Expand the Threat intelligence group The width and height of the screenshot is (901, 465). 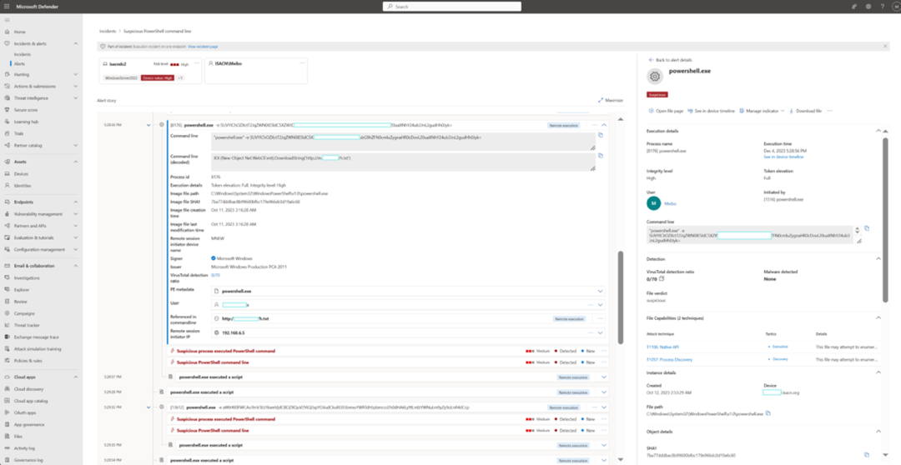tap(76, 98)
